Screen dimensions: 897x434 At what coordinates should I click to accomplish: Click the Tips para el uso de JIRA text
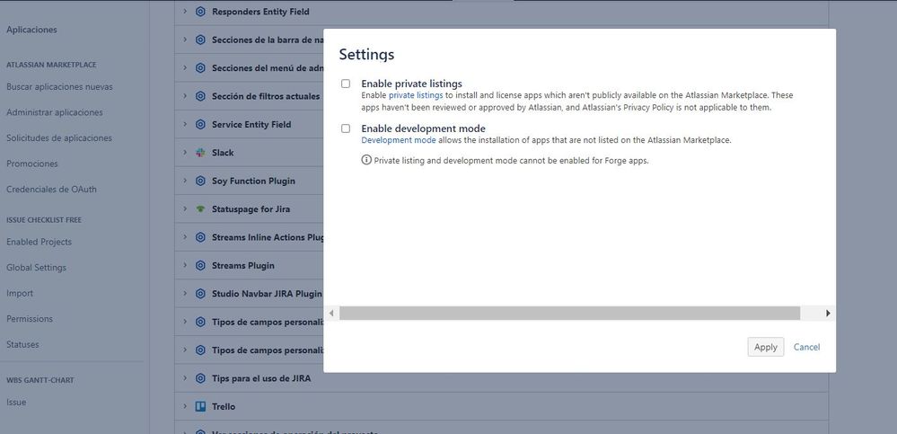point(261,378)
